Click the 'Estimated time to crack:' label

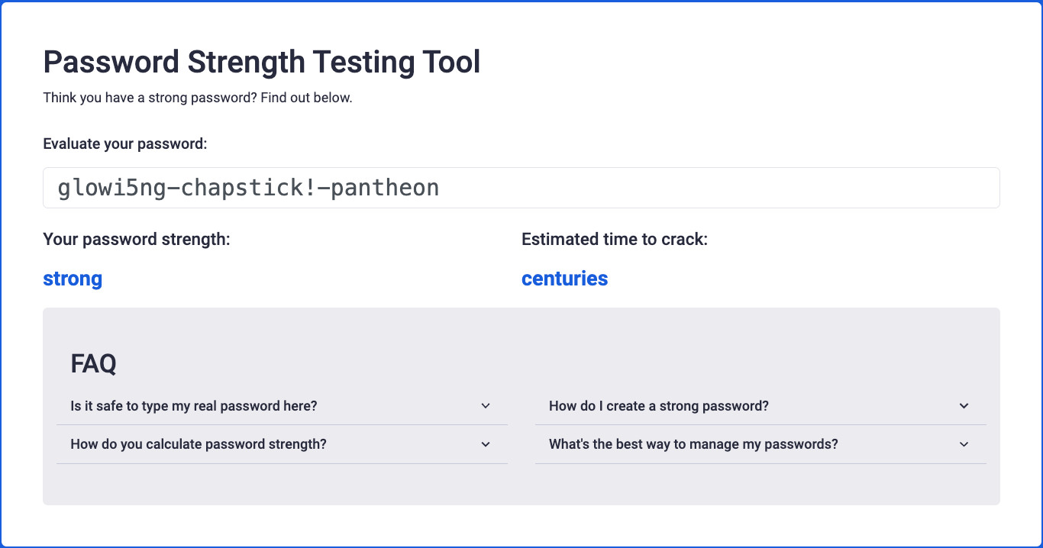615,239
